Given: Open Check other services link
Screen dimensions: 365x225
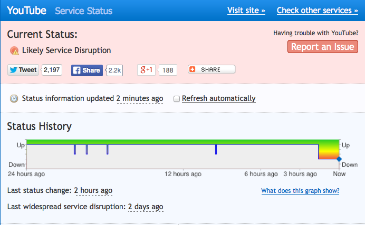Looking at the screenshot, I should coord(318,11).
